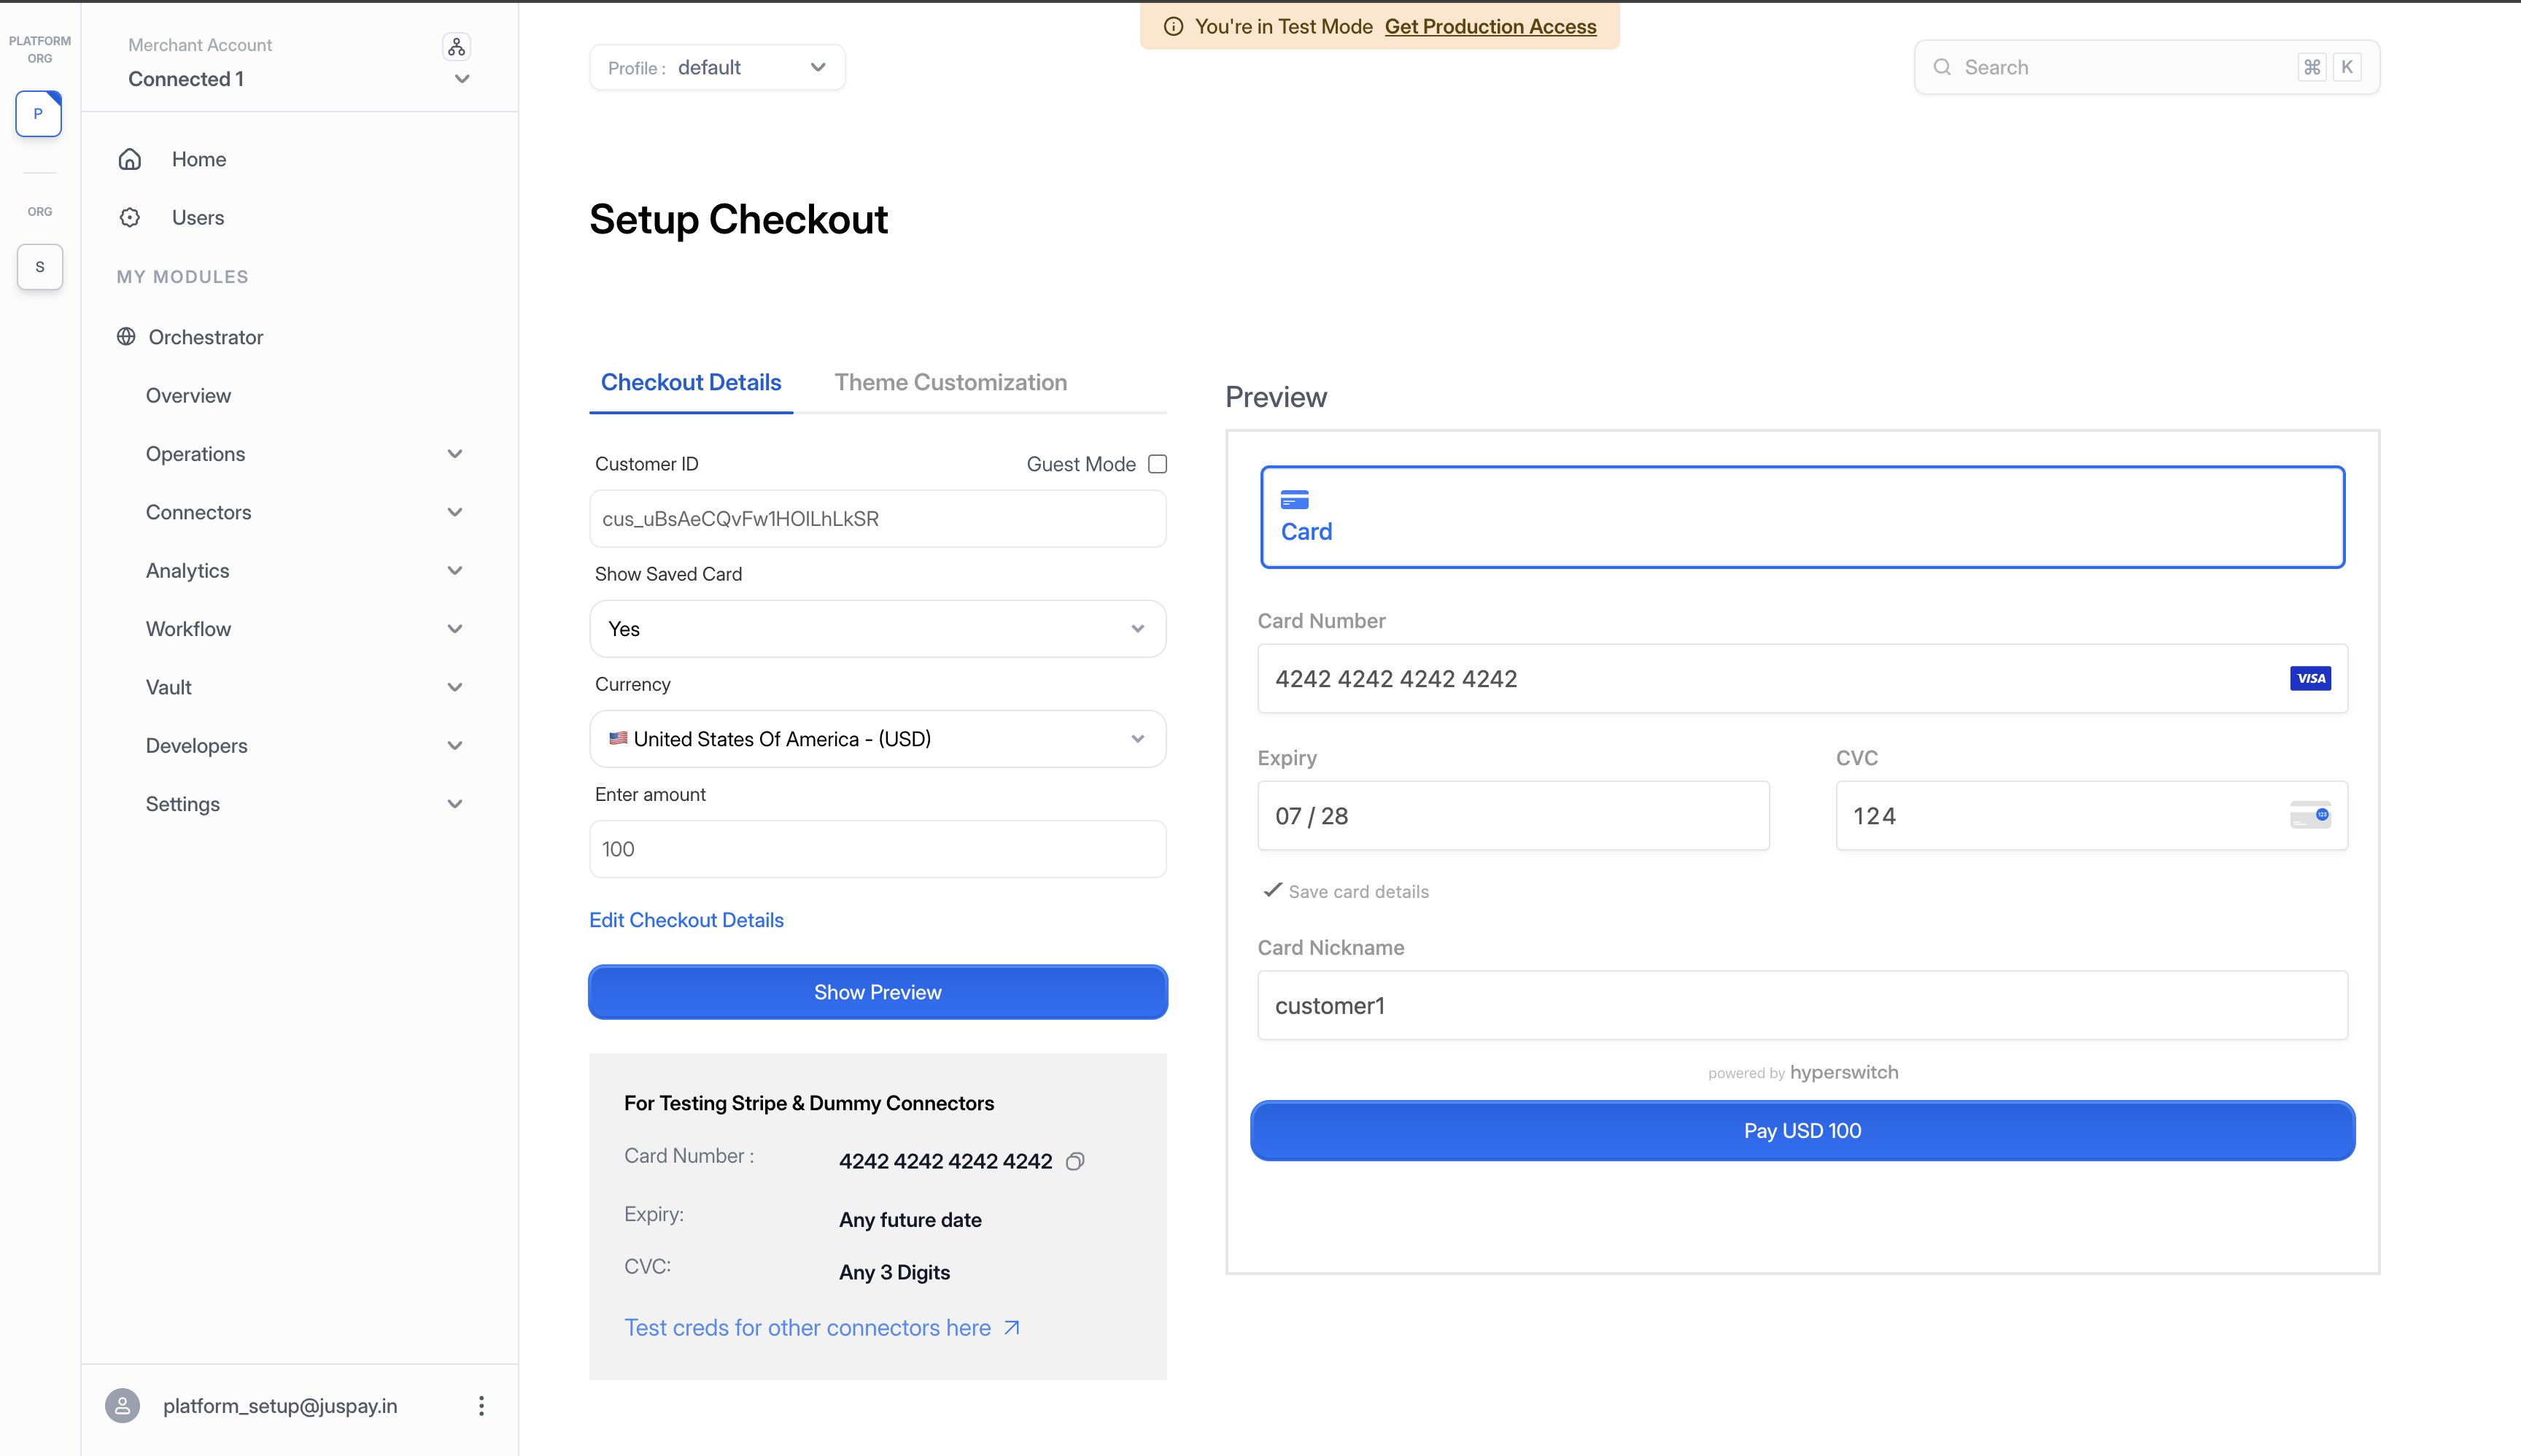The image size is (2521, 1456).
Task: Click the Pay USD 100 button
Action: [x=1802, y=1130]
